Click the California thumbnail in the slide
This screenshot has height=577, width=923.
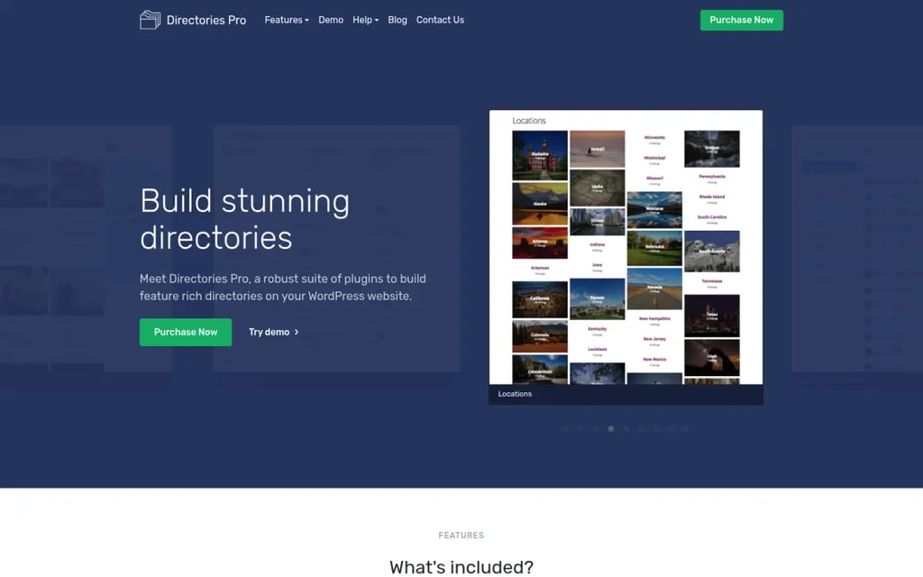(x=540, y=299)
